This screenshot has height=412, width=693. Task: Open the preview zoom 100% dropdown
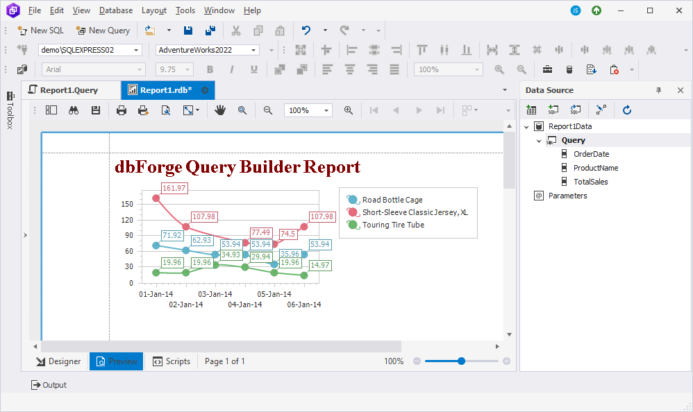[326, 110]
